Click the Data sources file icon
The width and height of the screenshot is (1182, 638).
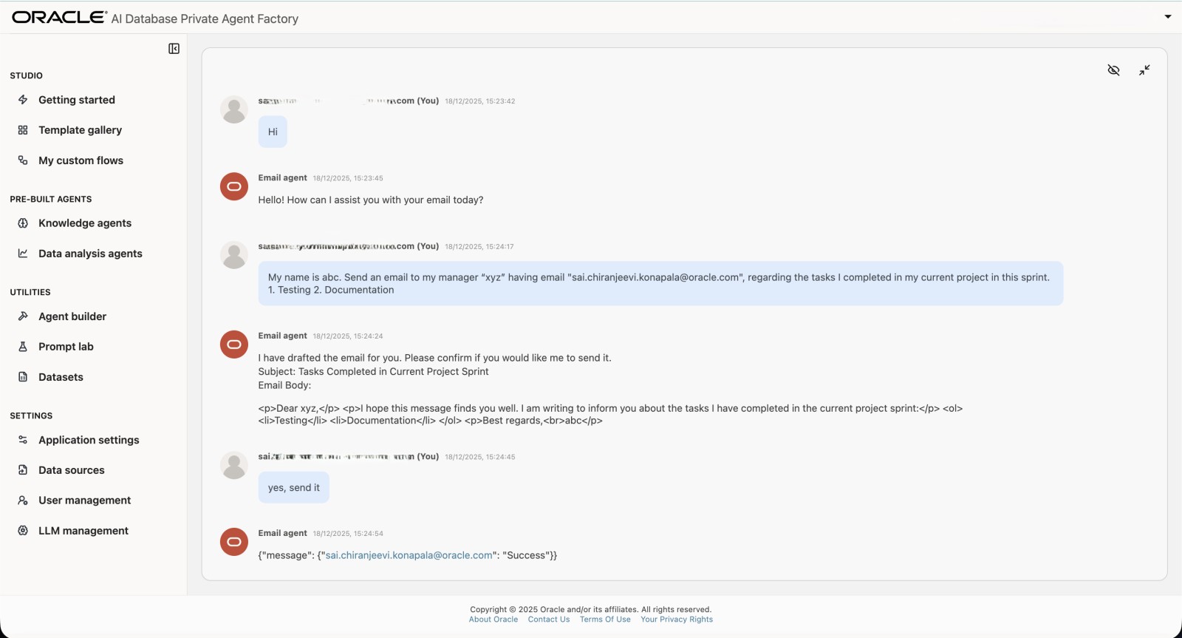23,470
